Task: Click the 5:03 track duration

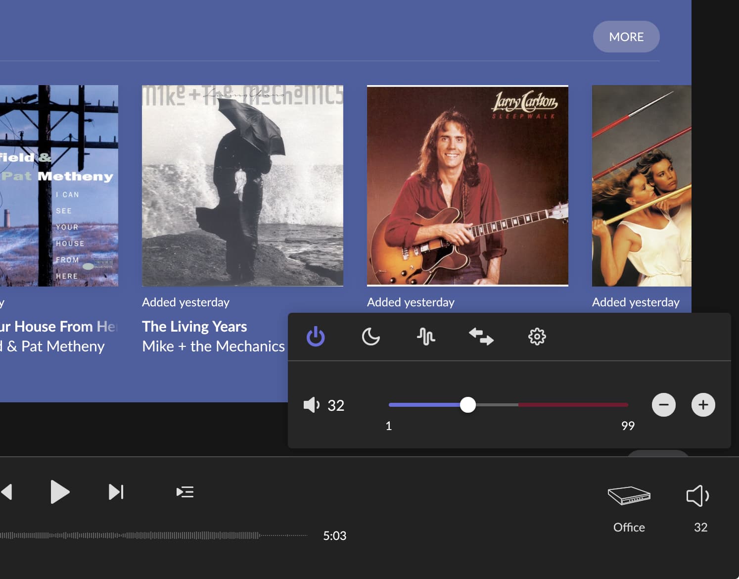Action: click(x=334, y=535)
